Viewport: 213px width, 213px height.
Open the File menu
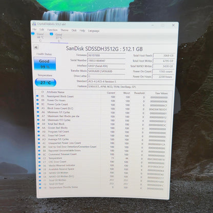(x=34, y=29)
